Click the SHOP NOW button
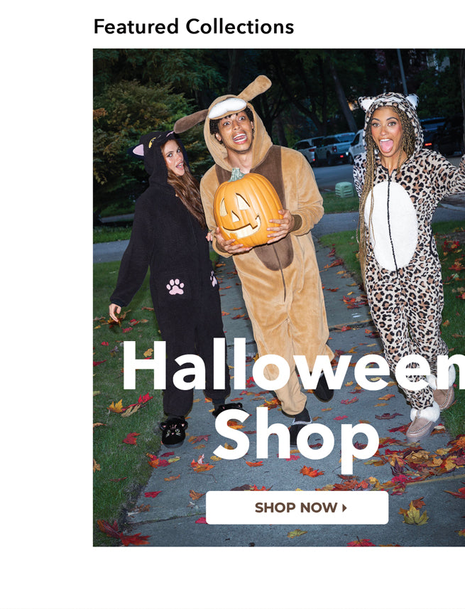Viewport: 465px width, 609px height. 297,507
